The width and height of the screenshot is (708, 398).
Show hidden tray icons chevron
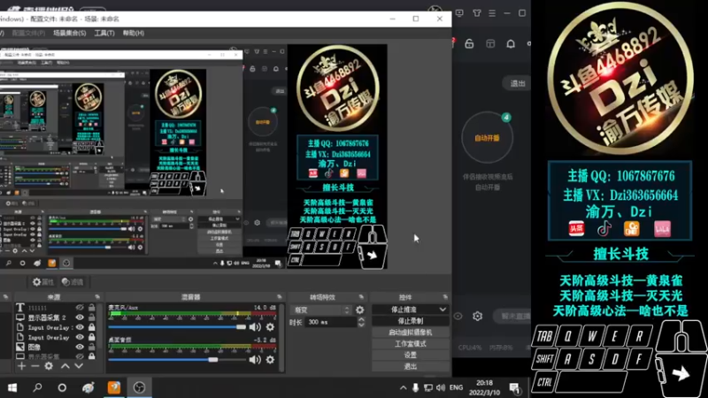click(404, 387)
